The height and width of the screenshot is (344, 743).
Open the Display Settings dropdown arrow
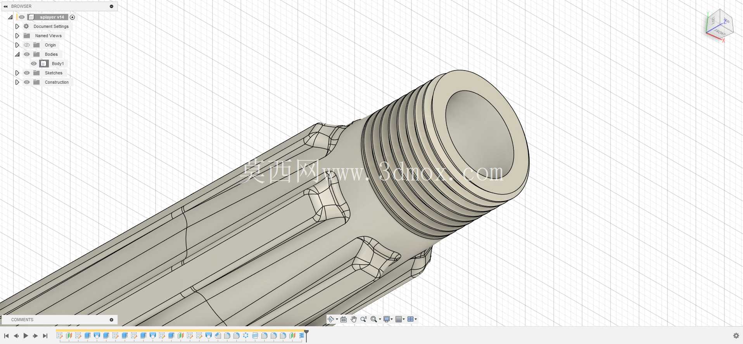(392, 319)
